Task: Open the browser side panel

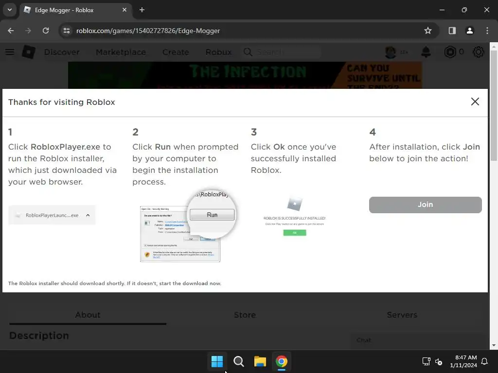Action: (452, 31)
